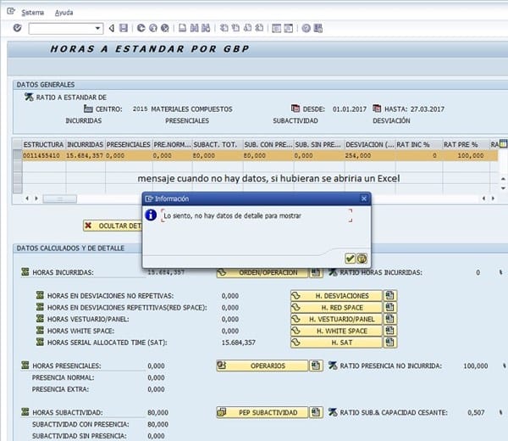The height and width of the screenshot is (441, 508).
Task: Click the Back icon in the toolbar
Action: [x=141, y=28]
